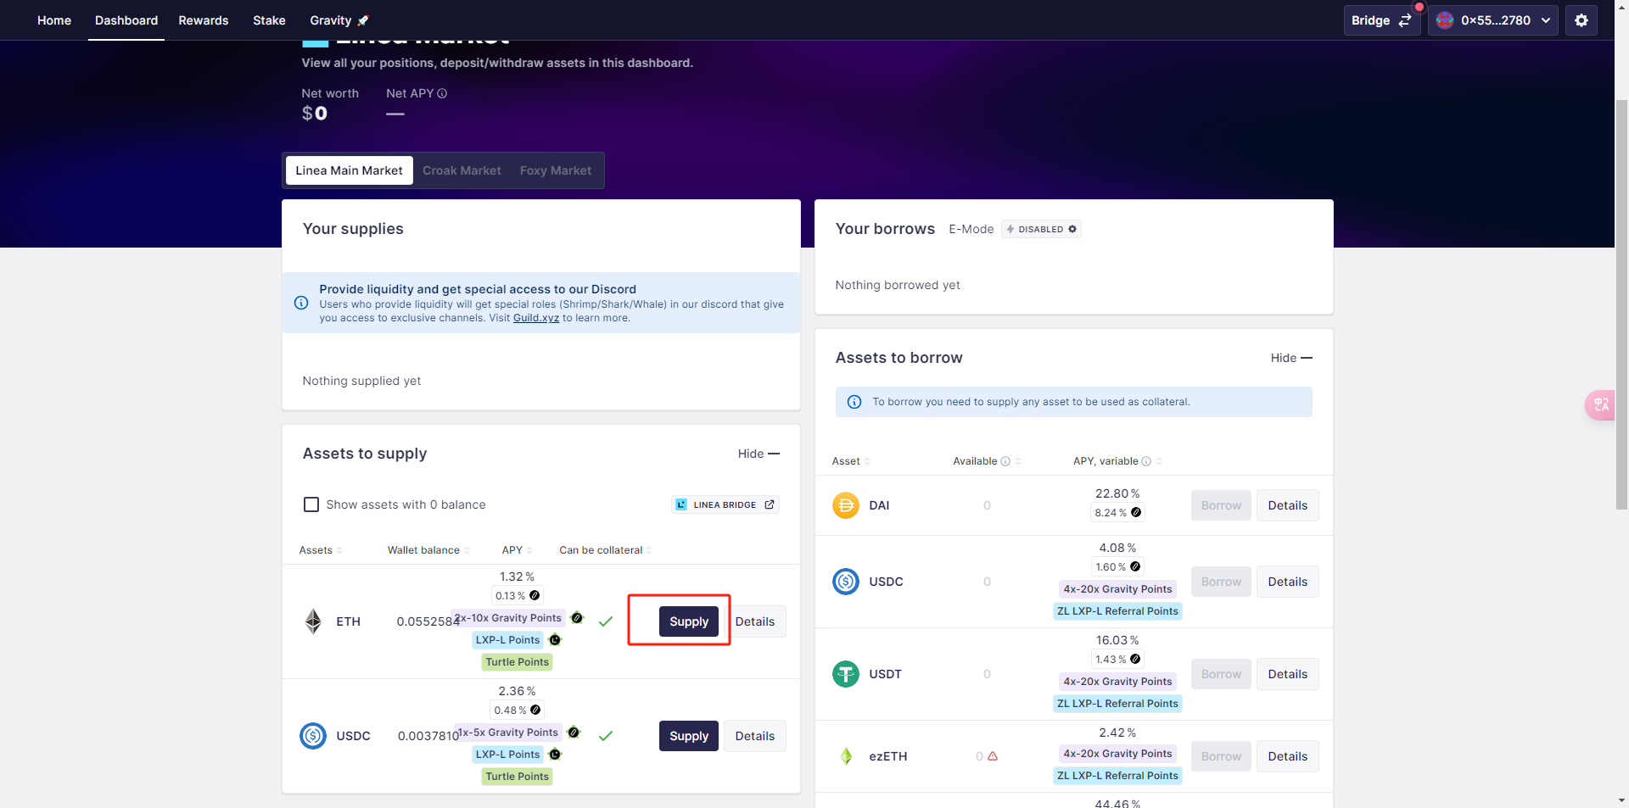The height and width of the screenshot is (808, 1629).
Task: Click the ezETH warning triangle icon
Action: (x=993, y=755)
